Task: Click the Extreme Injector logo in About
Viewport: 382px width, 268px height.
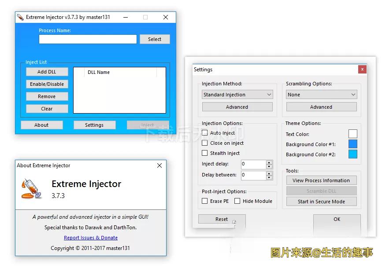Action: point(31,188)
